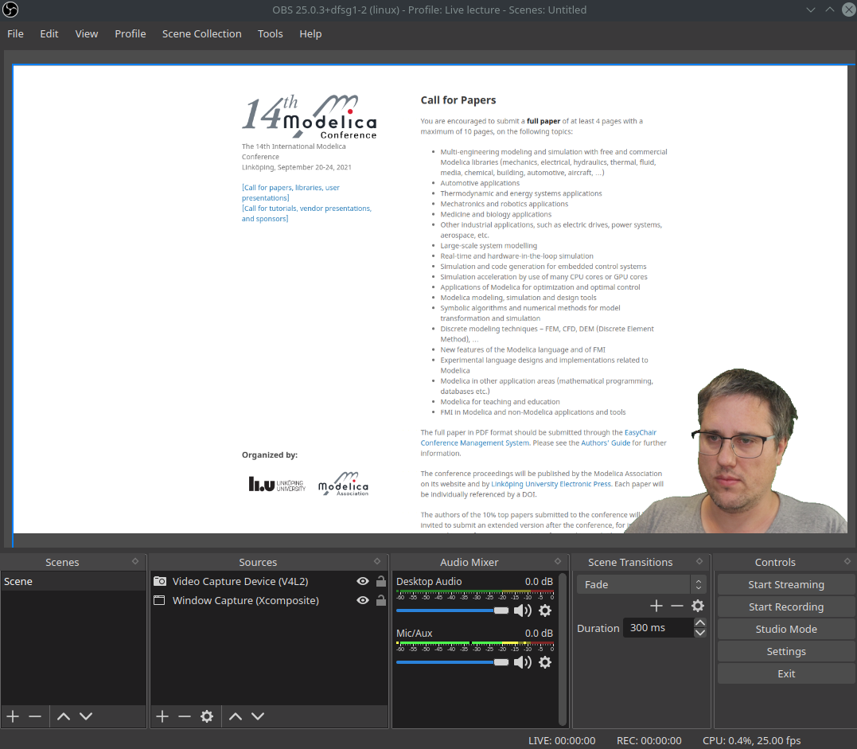Click Duration 300 ms input field
The image size is (857, 749).
point(659,628)
